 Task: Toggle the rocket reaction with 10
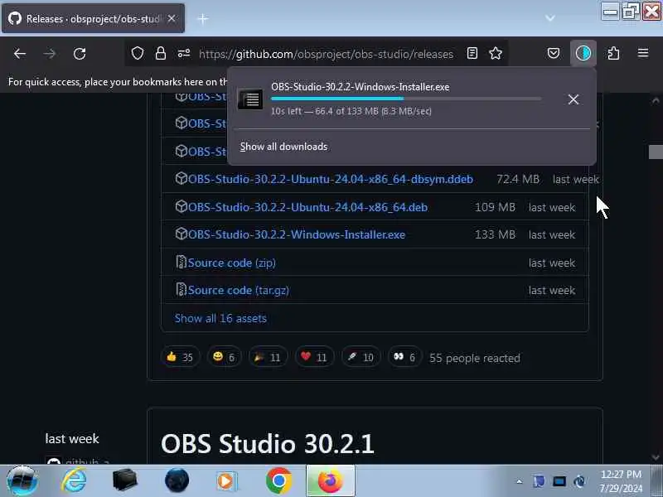361,357
